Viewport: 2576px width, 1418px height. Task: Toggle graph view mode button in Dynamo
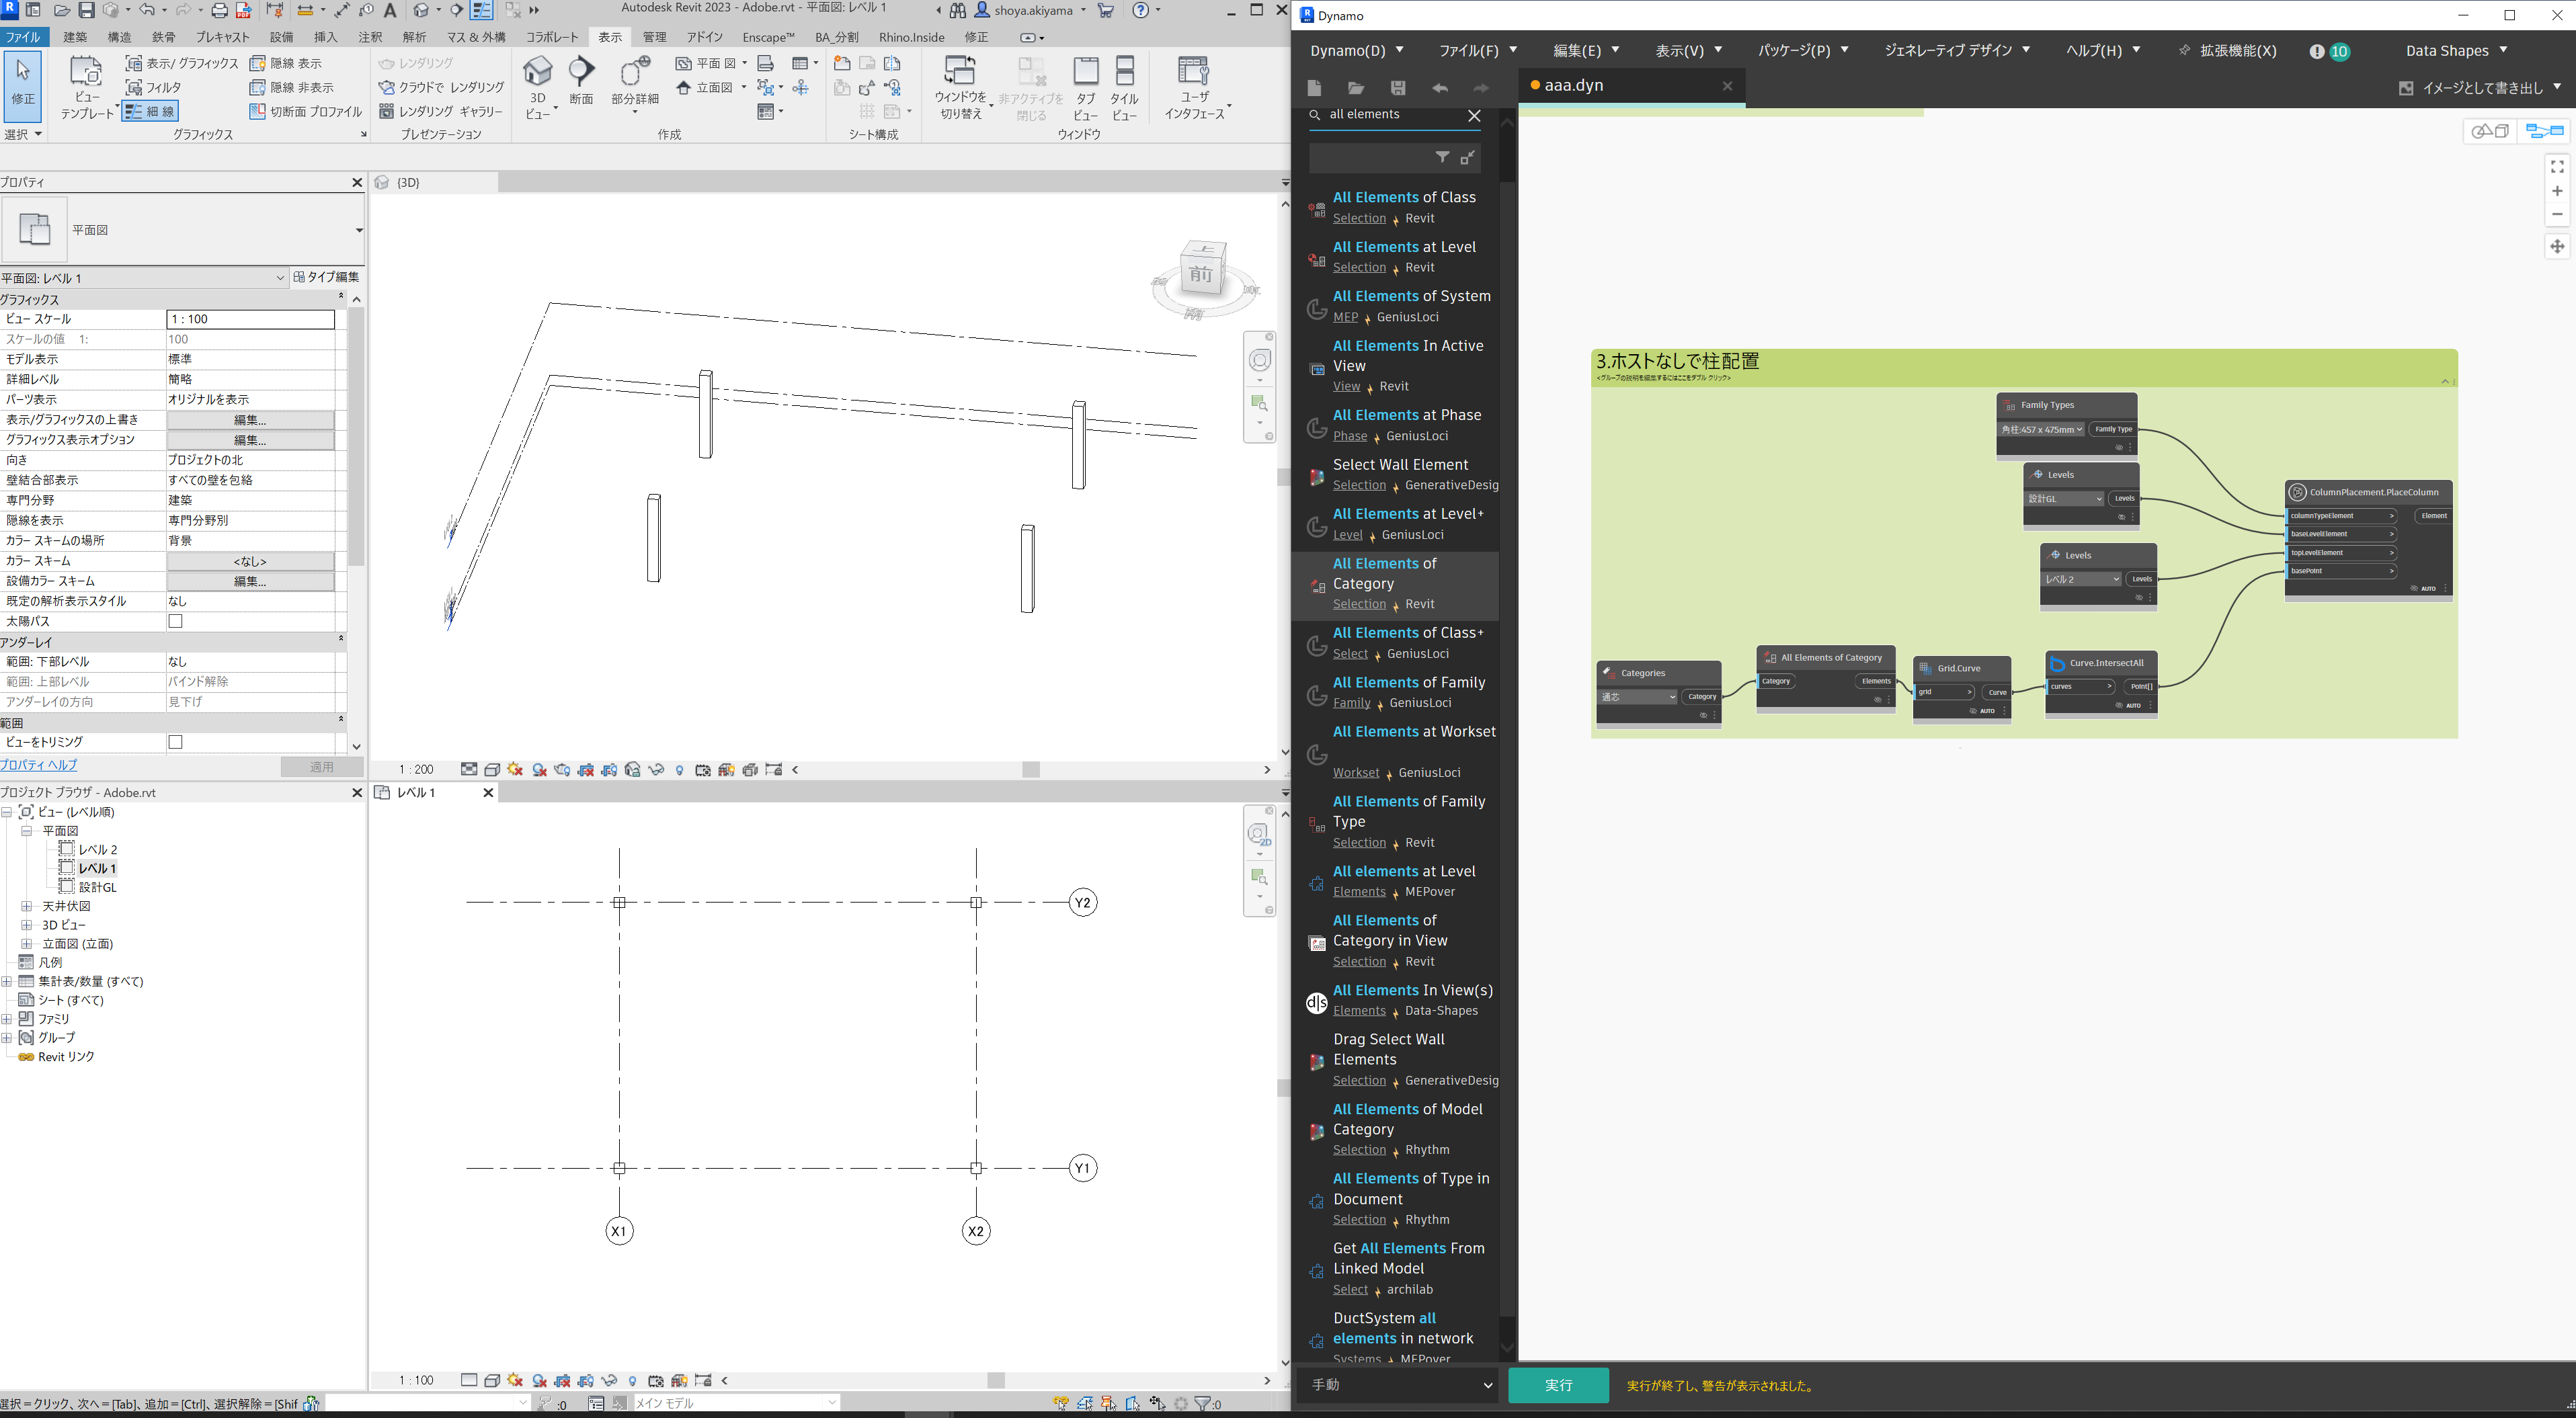[2544, 131]
